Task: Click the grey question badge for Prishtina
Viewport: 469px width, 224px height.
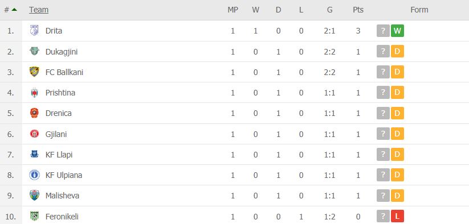Action: pyautogui.click(x=383, y=93)
